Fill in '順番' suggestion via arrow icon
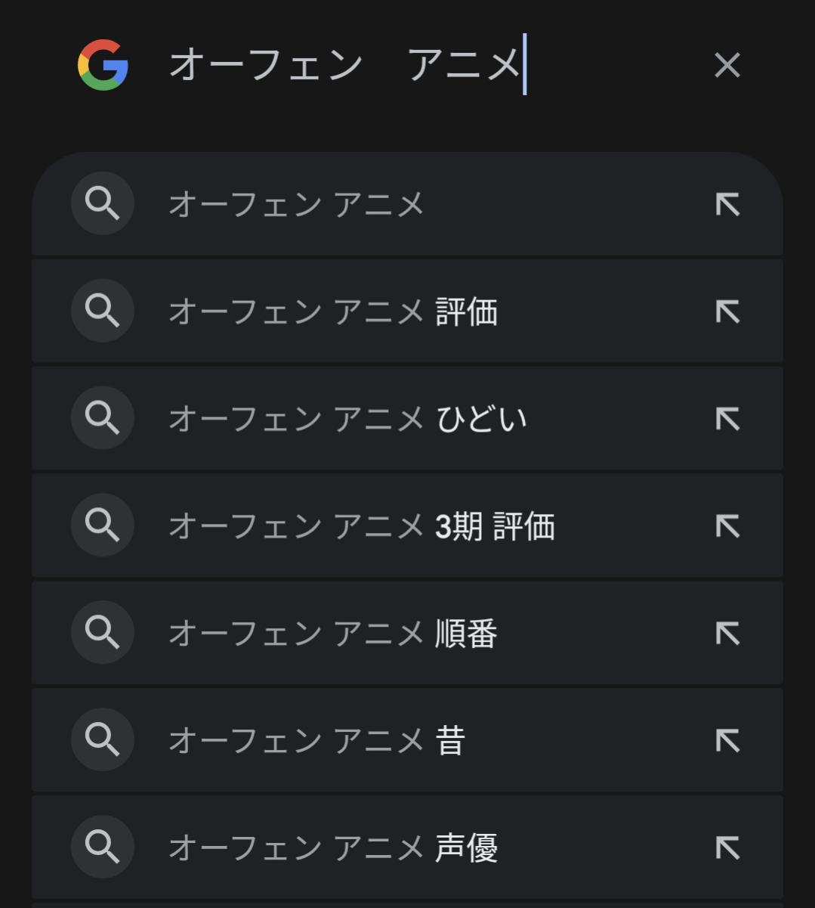The image size is (815, 908). pos(727,634)
